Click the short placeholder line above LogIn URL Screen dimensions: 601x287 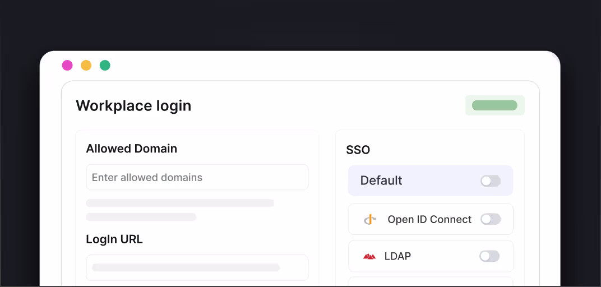pyautogui.click(x=141, y=217)
